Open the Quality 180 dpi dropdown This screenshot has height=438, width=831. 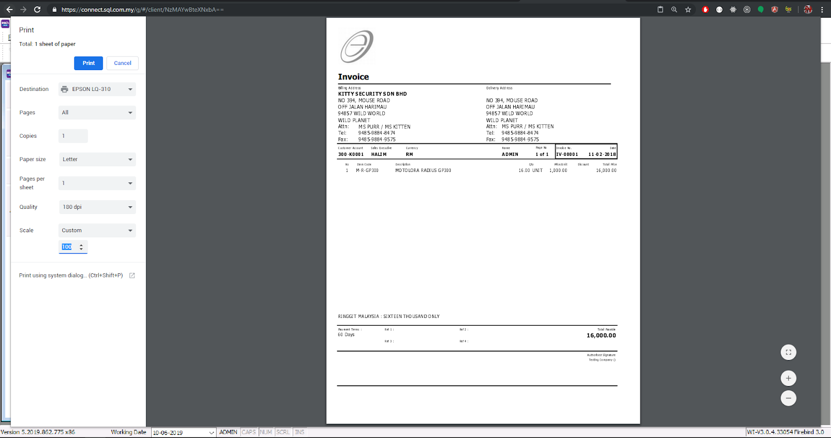click(x=97, y=207)
